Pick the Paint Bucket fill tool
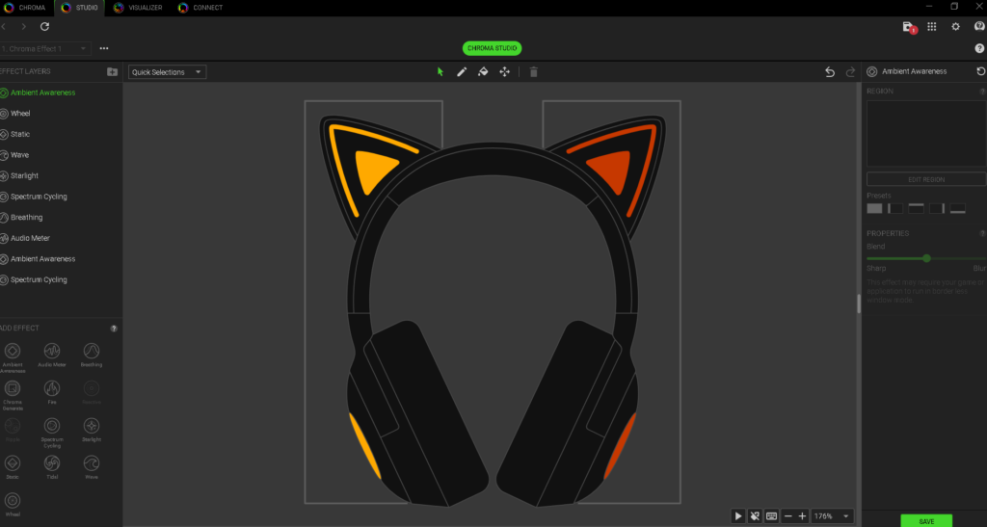 pyautogui.click(x=483, y=71)
